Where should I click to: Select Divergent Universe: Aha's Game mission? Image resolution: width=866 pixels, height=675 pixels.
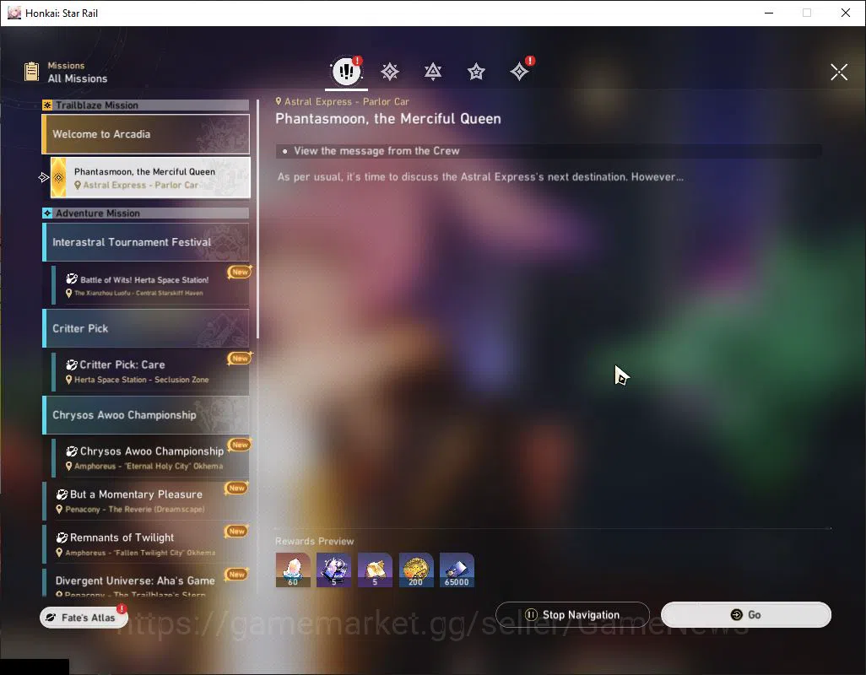pyautogui.click(x=146, y=583)
